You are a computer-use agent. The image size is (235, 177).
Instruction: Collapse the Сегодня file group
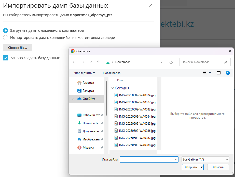(x=112, y=88)
